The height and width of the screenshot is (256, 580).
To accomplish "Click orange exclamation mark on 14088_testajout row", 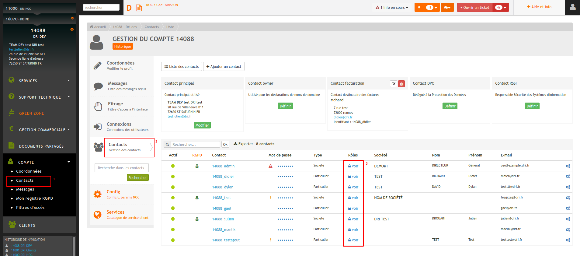I will click(x=270, y=240).
